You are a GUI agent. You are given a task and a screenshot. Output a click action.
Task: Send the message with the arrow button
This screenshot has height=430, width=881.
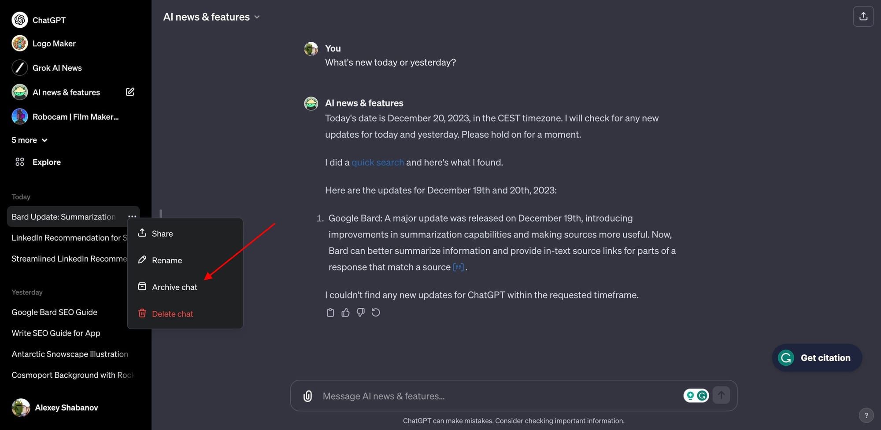(x=721, y=395)
